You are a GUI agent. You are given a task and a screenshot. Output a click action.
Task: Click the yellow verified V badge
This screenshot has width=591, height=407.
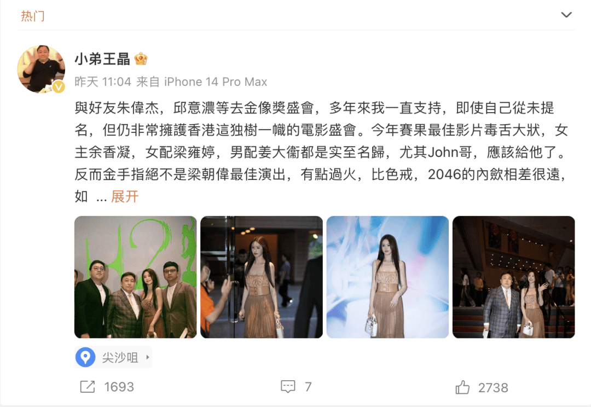(58, 87)
